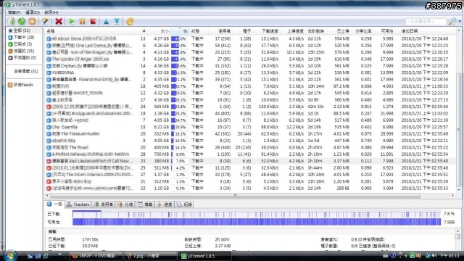Select 所有Feeds in the sidebar
464x261 pixels.
(20, 85)
